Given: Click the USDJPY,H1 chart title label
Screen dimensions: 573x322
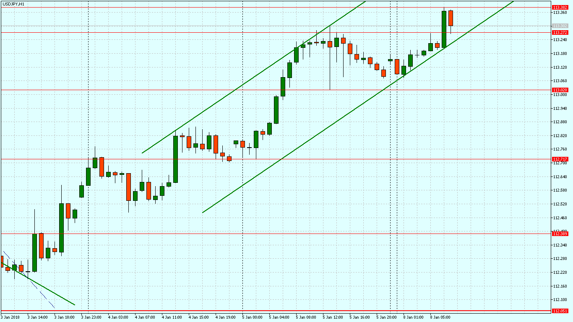Looking at the screenshot, I should click(13, 4).
